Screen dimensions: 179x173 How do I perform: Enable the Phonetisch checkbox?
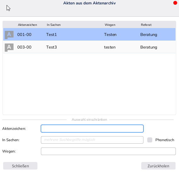pyautogui.click(x=150, y=140)
